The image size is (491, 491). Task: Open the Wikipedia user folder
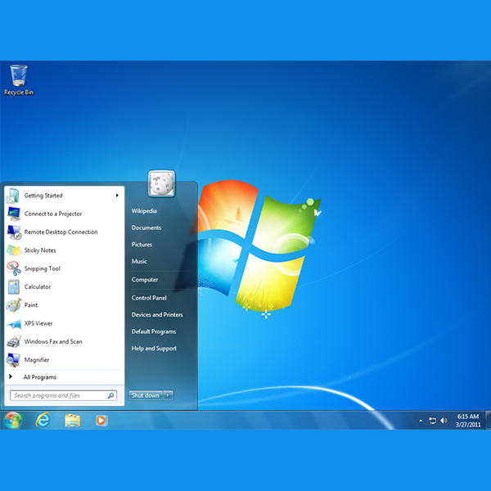[x=144, y=211]
